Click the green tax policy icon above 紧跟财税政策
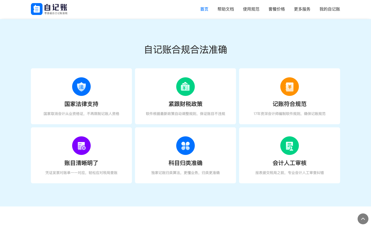Viewport: 371px width, 232px height. pos(185,87)
